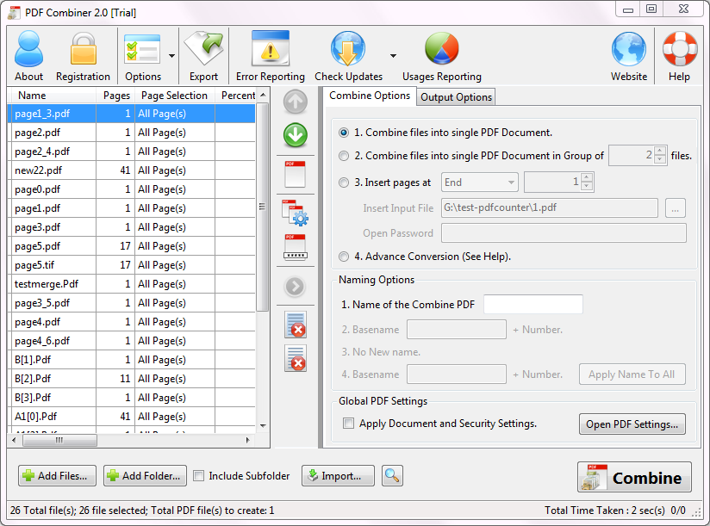Image resolution: width=710 pixels, height=526 pixels.
Task: Move selected file up with gray arrow
Action: click(x=296, y=102)
